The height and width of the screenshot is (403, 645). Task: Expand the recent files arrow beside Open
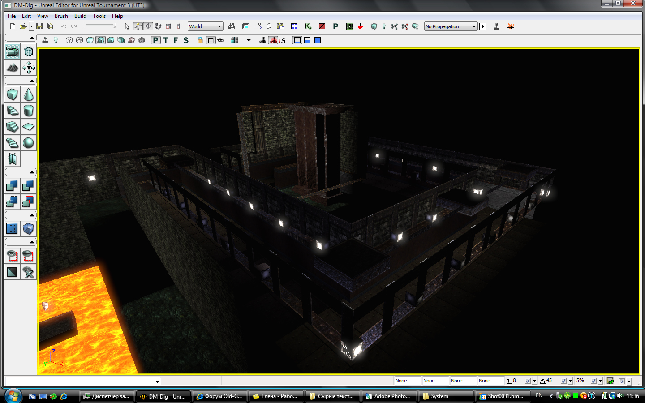click(31, 26)
